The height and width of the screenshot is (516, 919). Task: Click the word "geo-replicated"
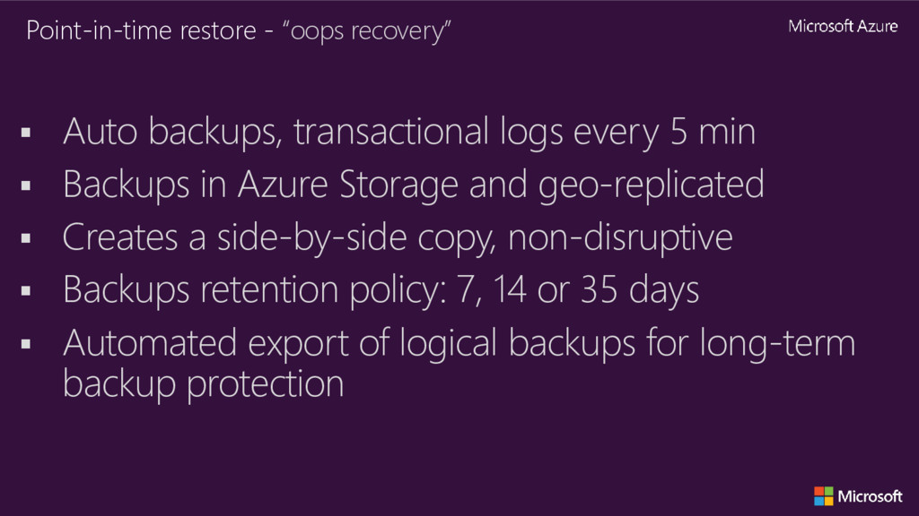(652, 185)
